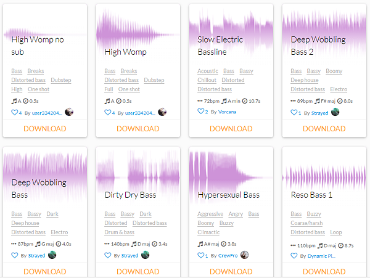Download Slow Electric Bassline
This screenshot has width=370, height=278.
pos(231,129)
